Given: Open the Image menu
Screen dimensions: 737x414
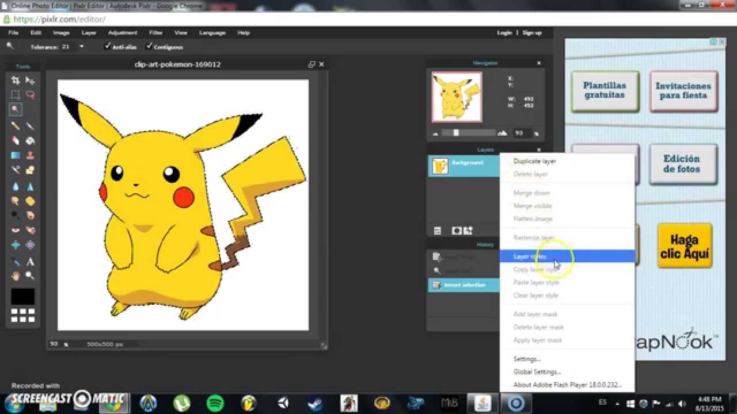Looking at the screenshot, I should click(x=61, y=33).
